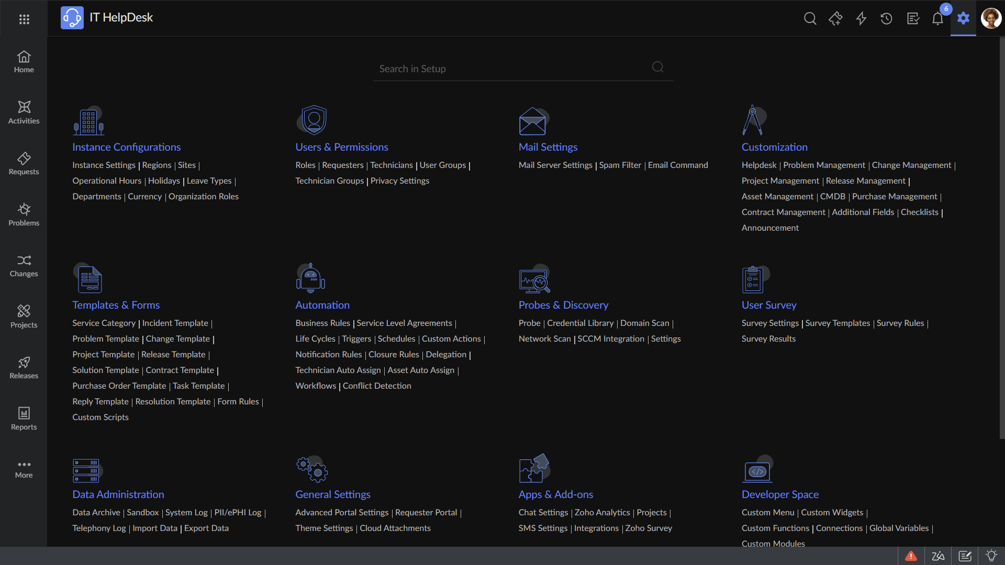Click the Automation robot icon
Image resolution: width=1005 pixels, height=565 pixels.
tap(311, 278)
